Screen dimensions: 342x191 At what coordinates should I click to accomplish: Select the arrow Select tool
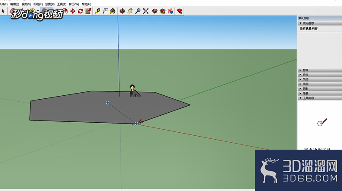click(3, 11)
